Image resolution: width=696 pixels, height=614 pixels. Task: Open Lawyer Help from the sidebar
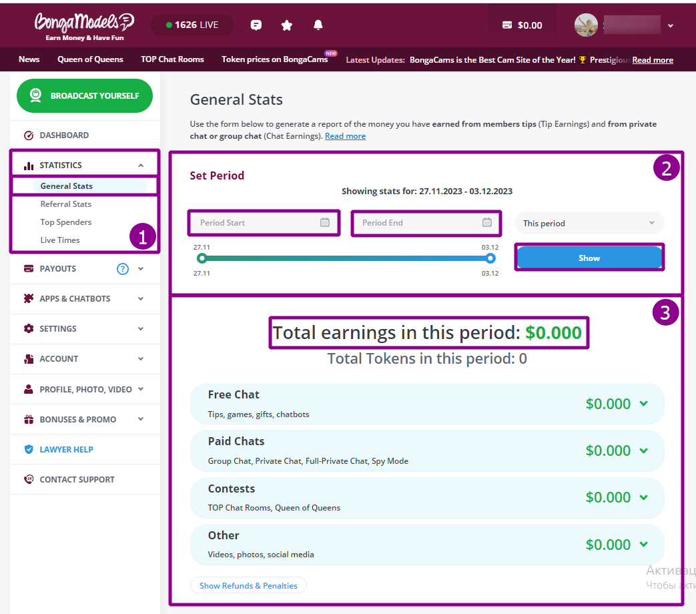pyautogui.click(x=66, y=449)
